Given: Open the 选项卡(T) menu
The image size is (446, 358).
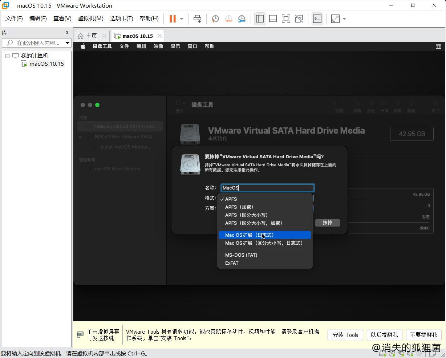Looking at the screenshot, I should (121, 19).
